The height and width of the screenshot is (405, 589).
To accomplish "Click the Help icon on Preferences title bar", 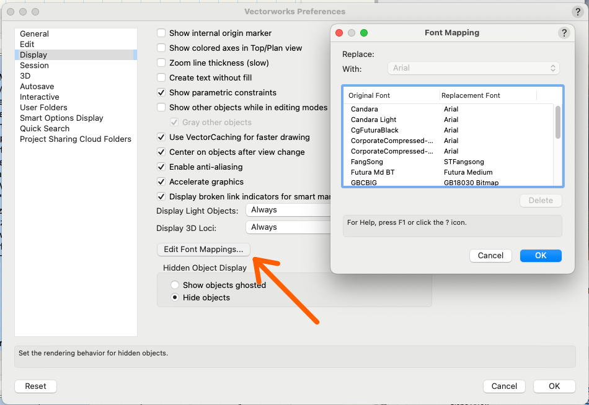I will (577, 11).
